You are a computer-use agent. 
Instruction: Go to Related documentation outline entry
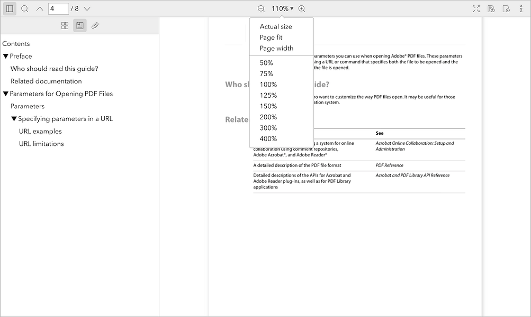tap(46, 81)
